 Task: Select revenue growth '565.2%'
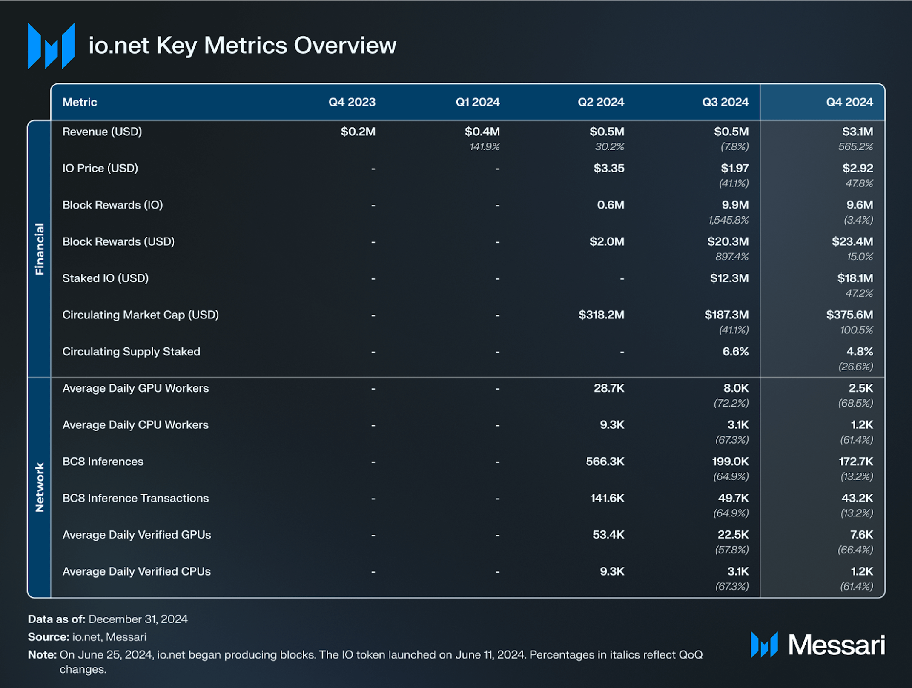(x=855, y=147)
